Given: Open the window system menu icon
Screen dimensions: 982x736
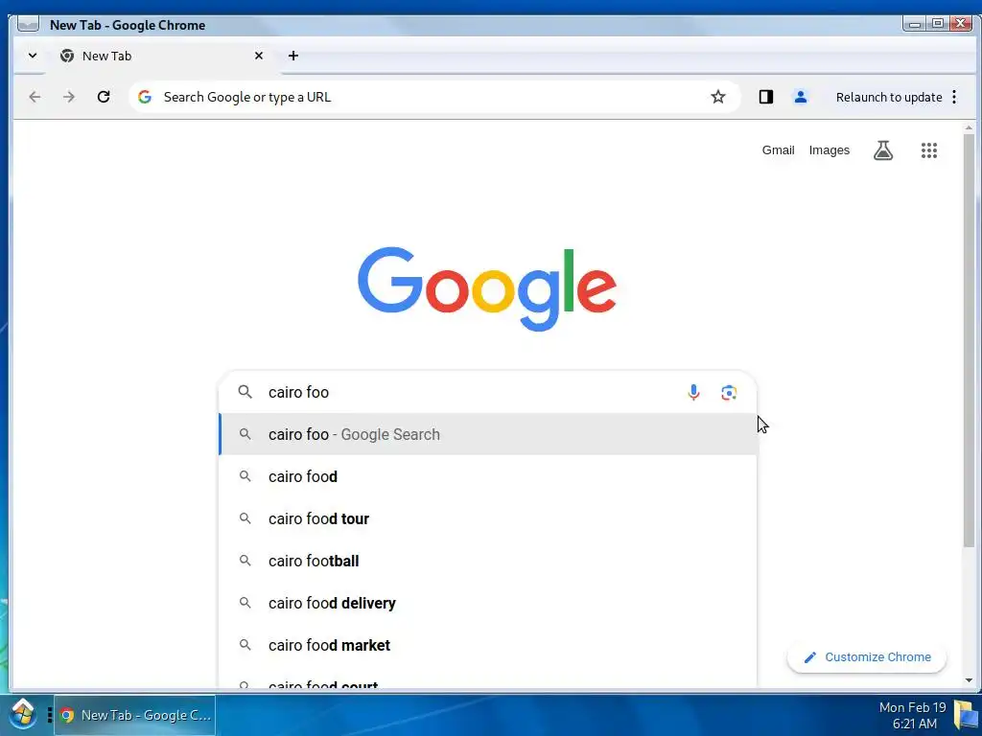Looking at the screenshot, I should click(x=28, y=24).
